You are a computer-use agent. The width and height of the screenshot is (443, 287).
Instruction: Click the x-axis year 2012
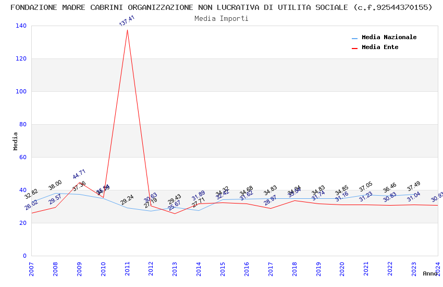pos(151,269)
